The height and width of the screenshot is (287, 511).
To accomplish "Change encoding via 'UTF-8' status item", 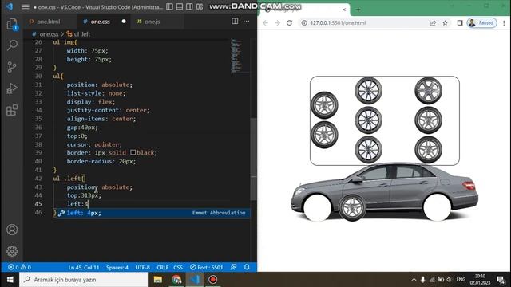I will pos(142,268).
